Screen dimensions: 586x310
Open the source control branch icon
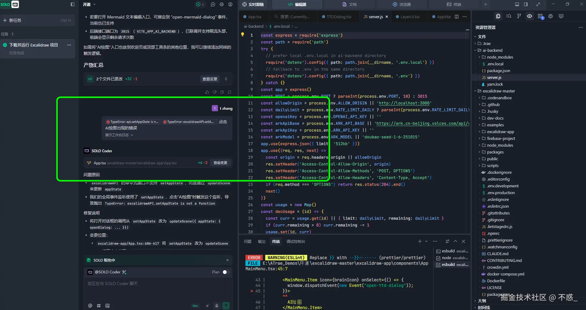point(519,16)
